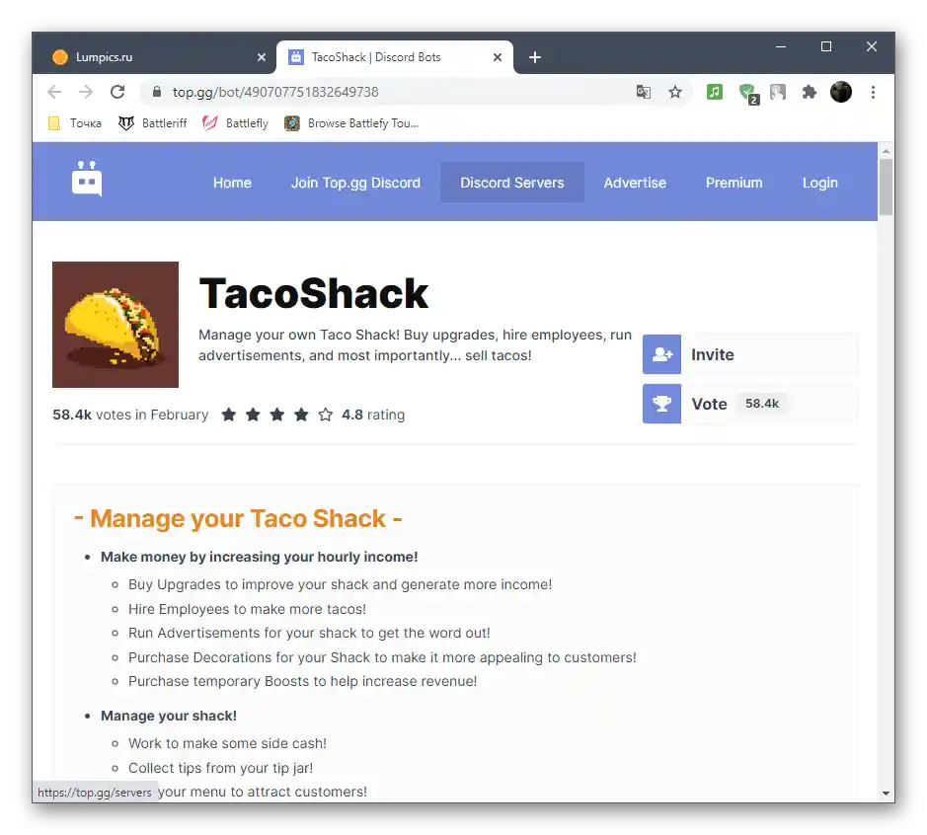
Task: Click the scrollbar down arrow
Action: tap(886, 793)
